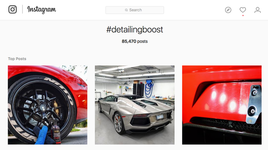Viewport: 268px width, 150px height.
Task: Click the #detailingboost hashtag heading
Action: click(x=135, y=30)
